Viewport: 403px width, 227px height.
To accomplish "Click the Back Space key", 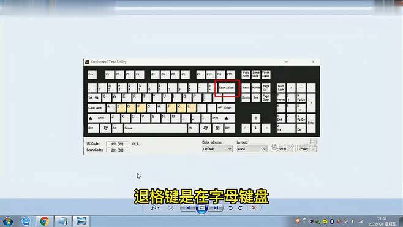I will click(x=227, y=88).
